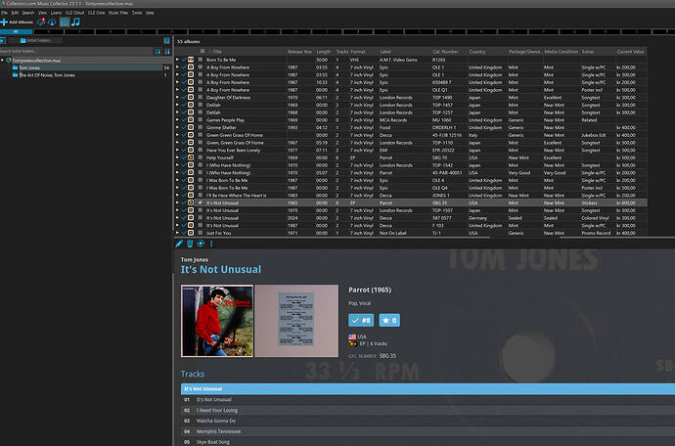The width and height of the screenshot is (675, 446).
Task: Click the trash delete icon above details
Action: pos(190,244)
